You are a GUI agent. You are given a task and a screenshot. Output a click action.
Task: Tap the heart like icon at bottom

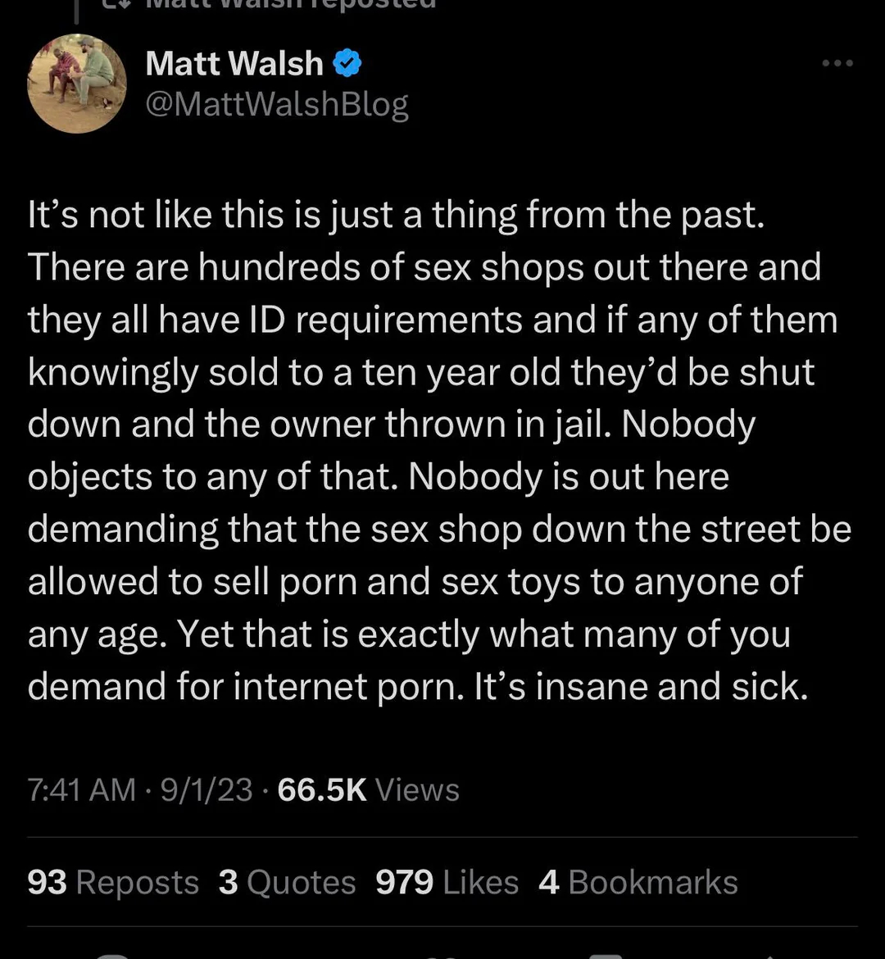442,957
